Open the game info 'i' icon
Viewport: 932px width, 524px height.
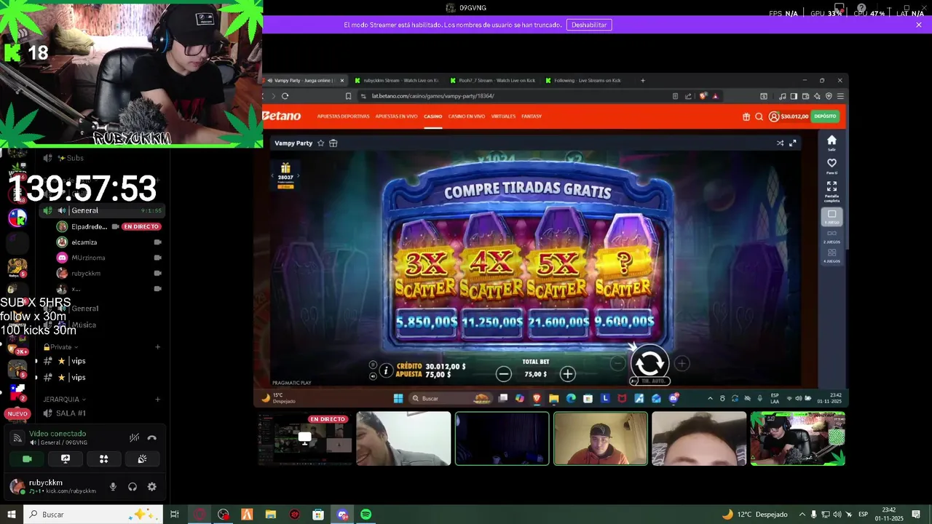[x=386, y=370]
